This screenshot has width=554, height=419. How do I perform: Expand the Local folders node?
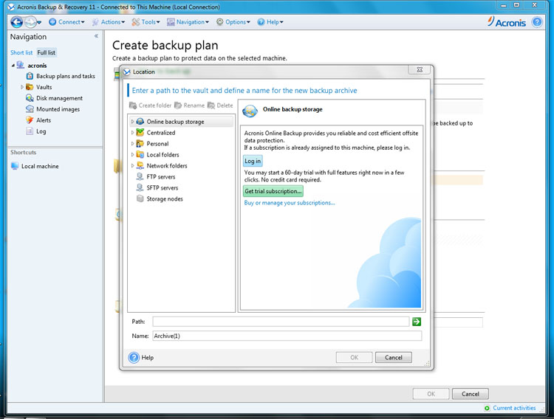pyautogui.click(x=132, y=154)
